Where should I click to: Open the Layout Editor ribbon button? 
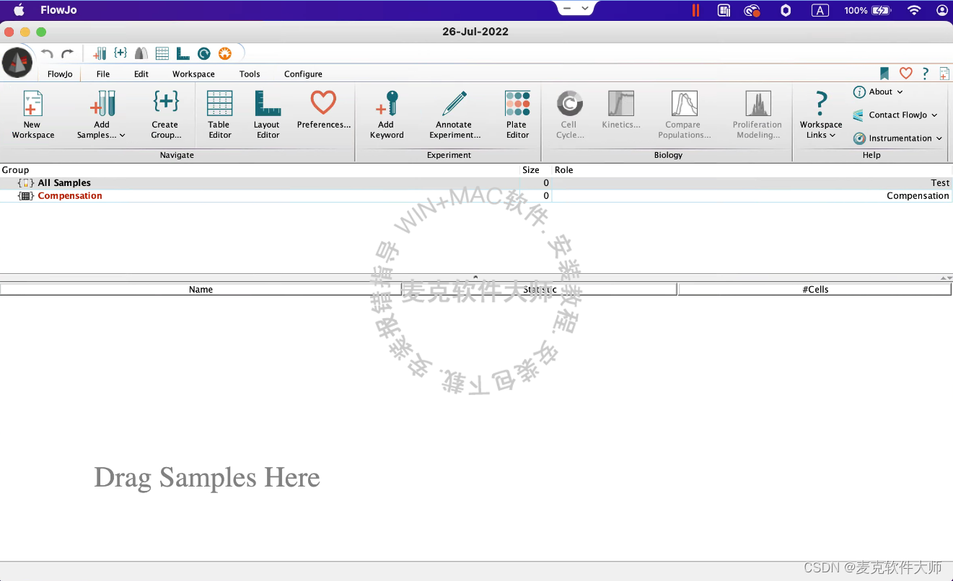pos(268,115)
